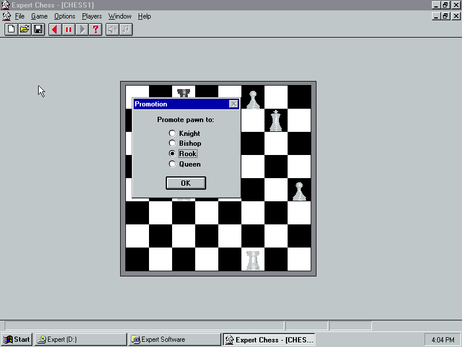Toggle the speaker sound toolbar icon
The image size is (462, 347).
pyautogui.click(x=112, y=29)
